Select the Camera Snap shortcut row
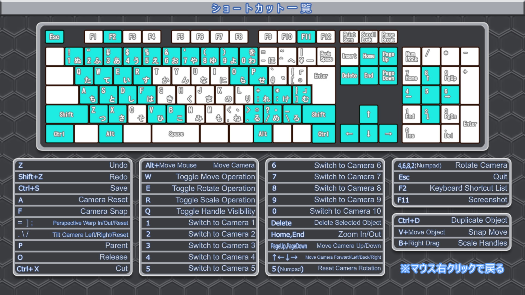 tap(73, 211)
